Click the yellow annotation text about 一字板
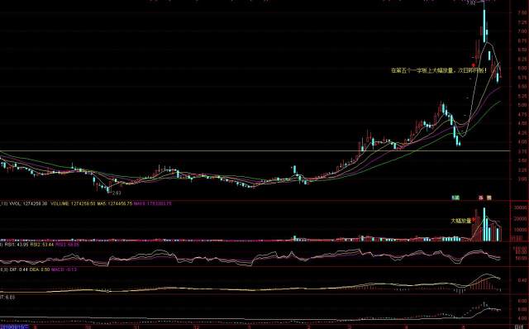Screen dimensions: 529x329 coord(439,70)
